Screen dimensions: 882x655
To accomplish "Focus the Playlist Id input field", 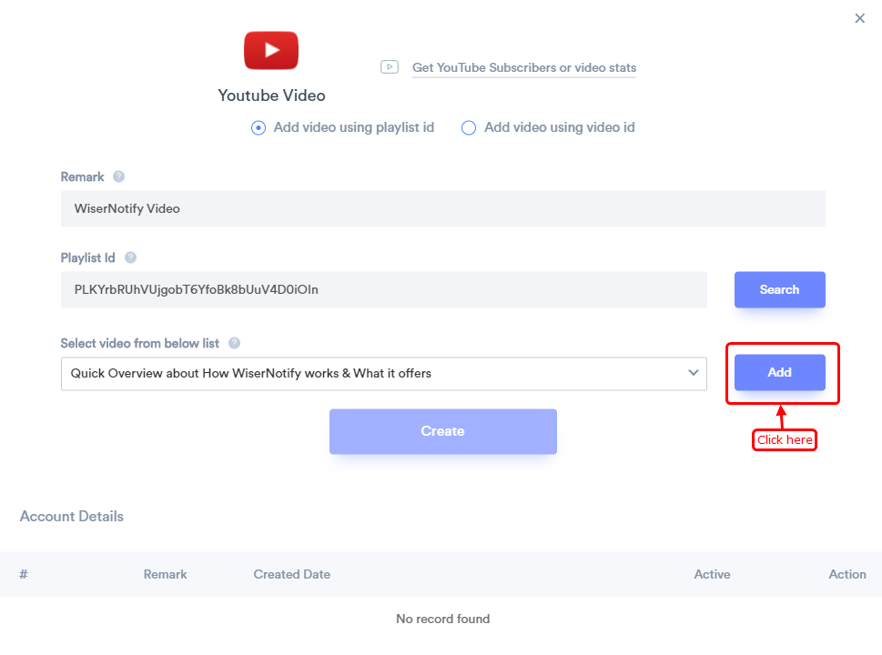I will pos(383,289).
